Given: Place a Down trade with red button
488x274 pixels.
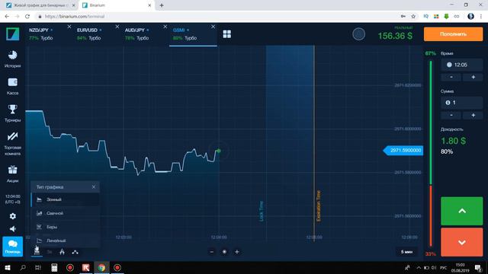Looking at the screenshot, I should (461, 242).
